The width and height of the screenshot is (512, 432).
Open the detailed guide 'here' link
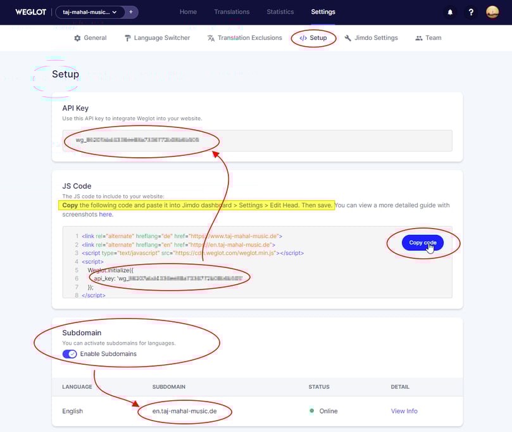point(106,214)
